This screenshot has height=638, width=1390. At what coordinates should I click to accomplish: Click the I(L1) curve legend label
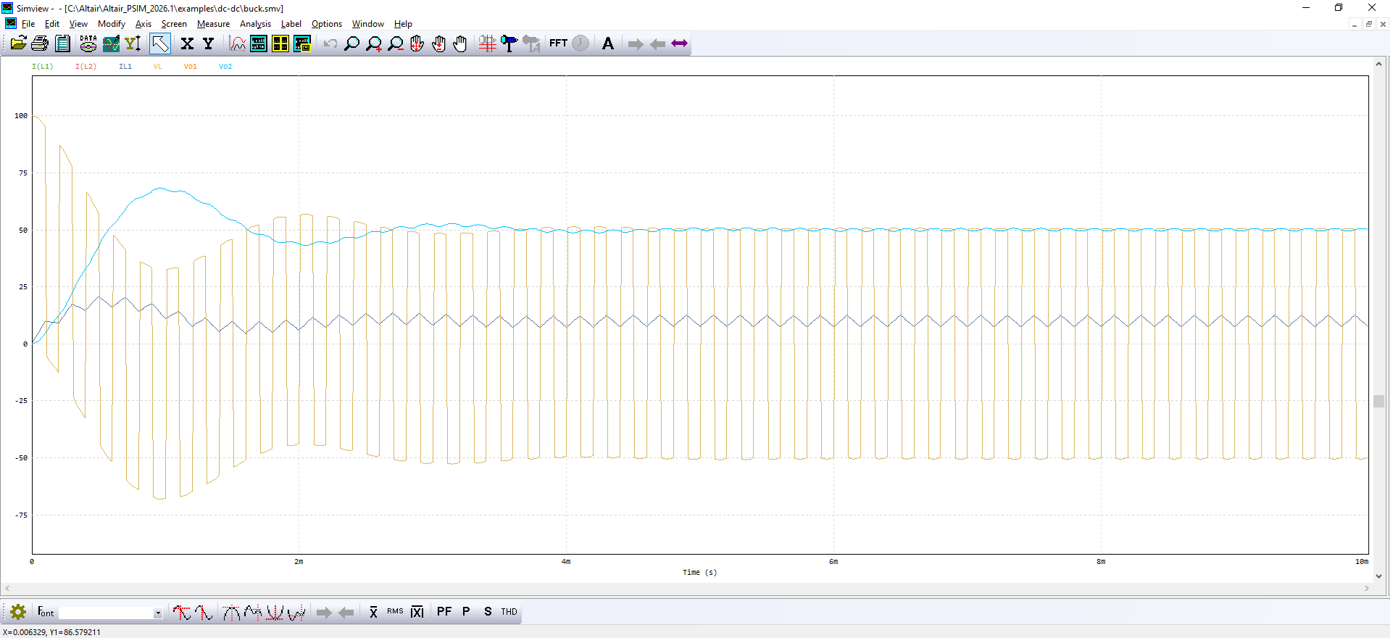(43, 67)
